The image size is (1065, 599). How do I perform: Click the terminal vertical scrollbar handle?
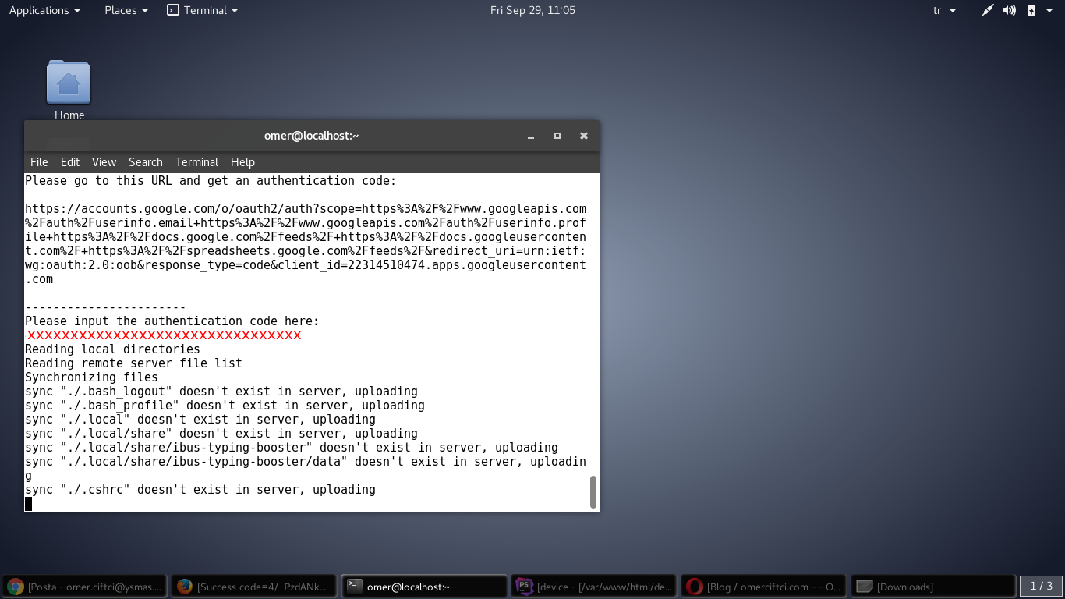[x=593, y=492]
